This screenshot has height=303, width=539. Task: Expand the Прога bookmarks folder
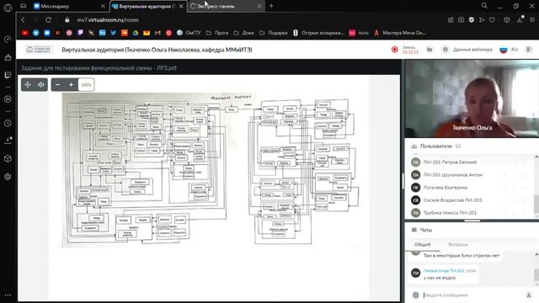click(x=217, y=33)
